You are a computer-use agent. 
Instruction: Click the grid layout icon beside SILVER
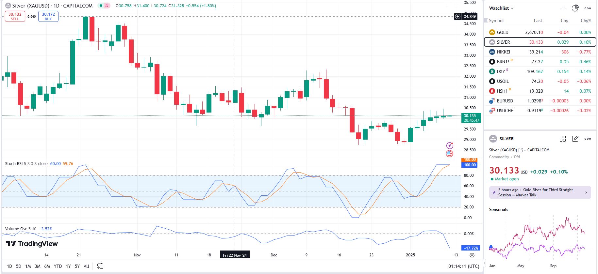(x=562, y=139)
